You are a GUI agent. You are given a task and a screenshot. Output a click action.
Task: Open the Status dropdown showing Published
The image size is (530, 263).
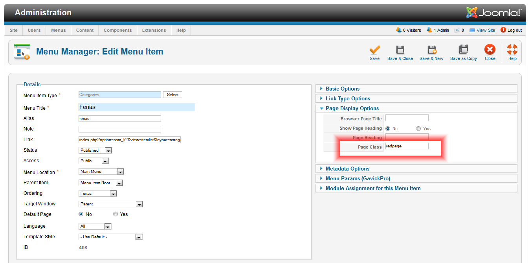(95, 151)
